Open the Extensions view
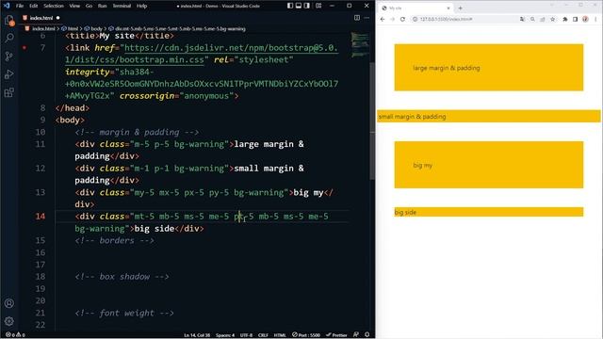The image size is (603, 339). 9,92
